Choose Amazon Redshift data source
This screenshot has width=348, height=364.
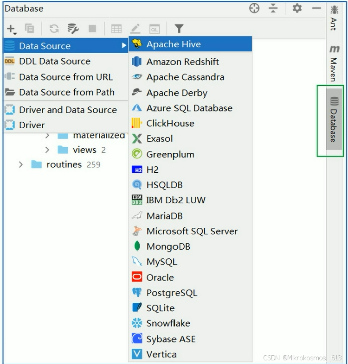pos(190,62)
